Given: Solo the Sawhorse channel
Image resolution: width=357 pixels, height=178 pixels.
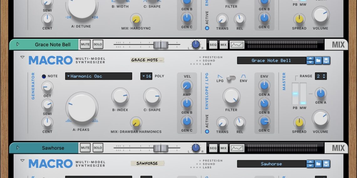Looking at the screenshot, I should (x=98, y=148).
